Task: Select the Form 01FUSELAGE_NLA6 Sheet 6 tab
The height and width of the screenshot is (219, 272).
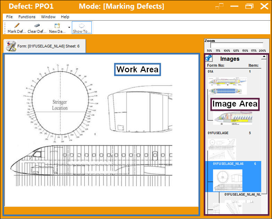Action: (x=45, y=46)
